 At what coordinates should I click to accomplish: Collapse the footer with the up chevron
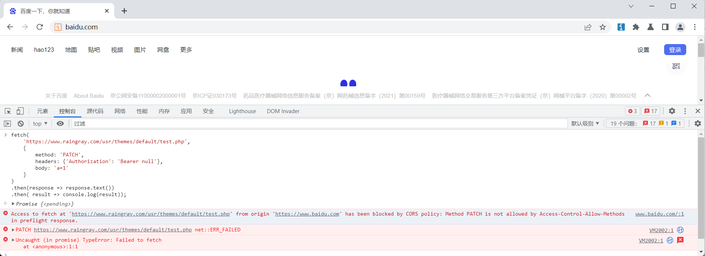[x=648, y=95]
